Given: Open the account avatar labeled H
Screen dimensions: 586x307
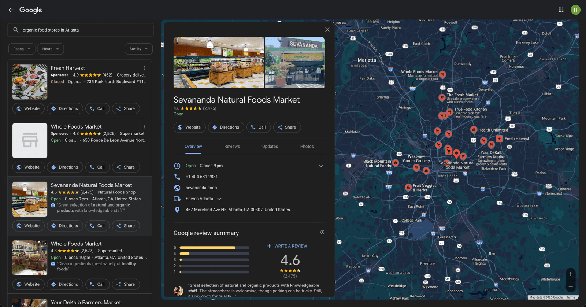Looking at the screenshot, I should (575, 10).
